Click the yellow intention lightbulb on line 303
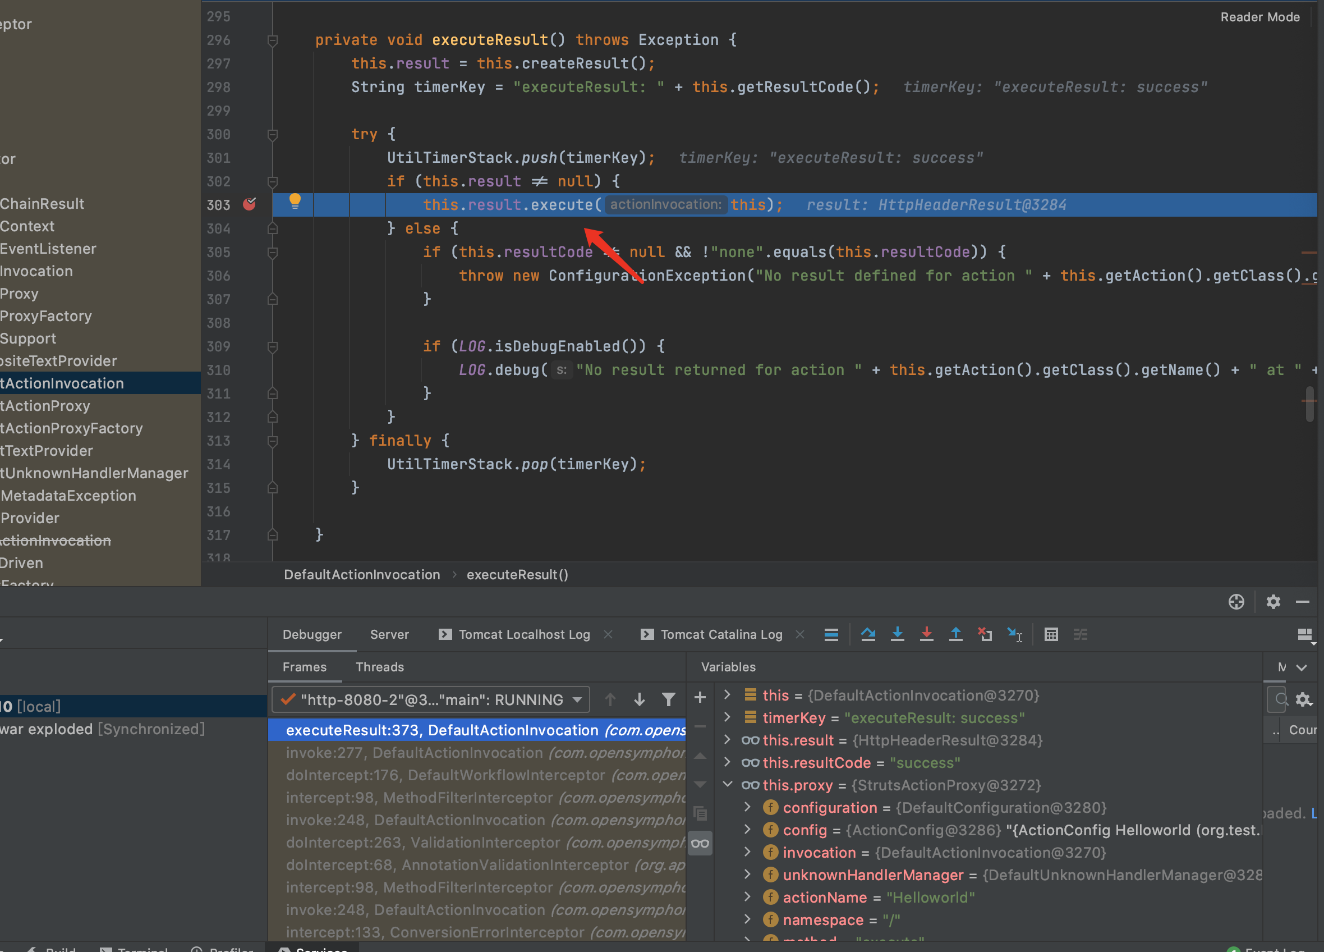The height and width of the screenshot is (952, 1324). tap(295, 202)
